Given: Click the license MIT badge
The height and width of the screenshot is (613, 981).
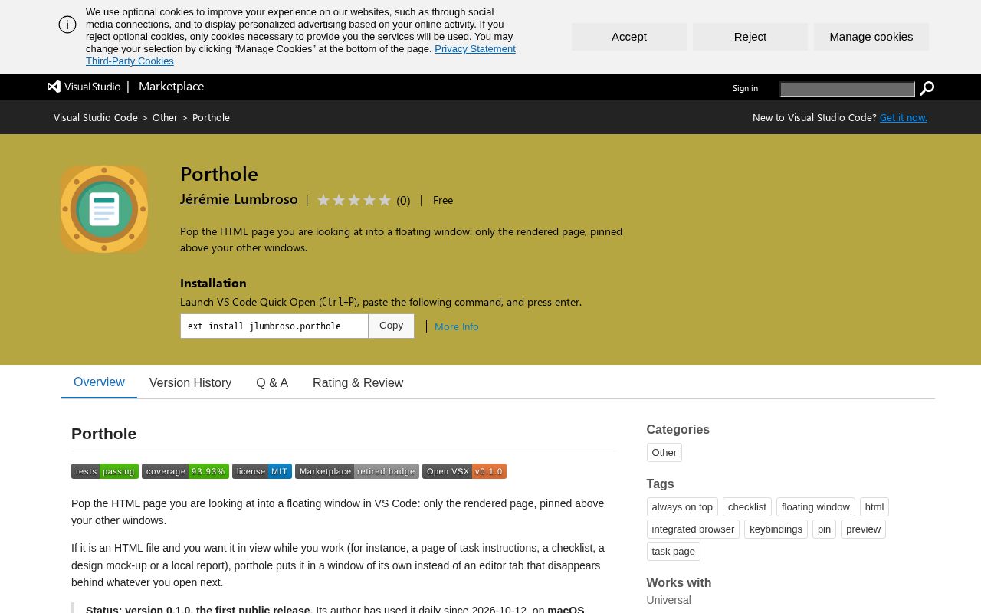Looking at the screenshot, I should [x=262, y=471].
